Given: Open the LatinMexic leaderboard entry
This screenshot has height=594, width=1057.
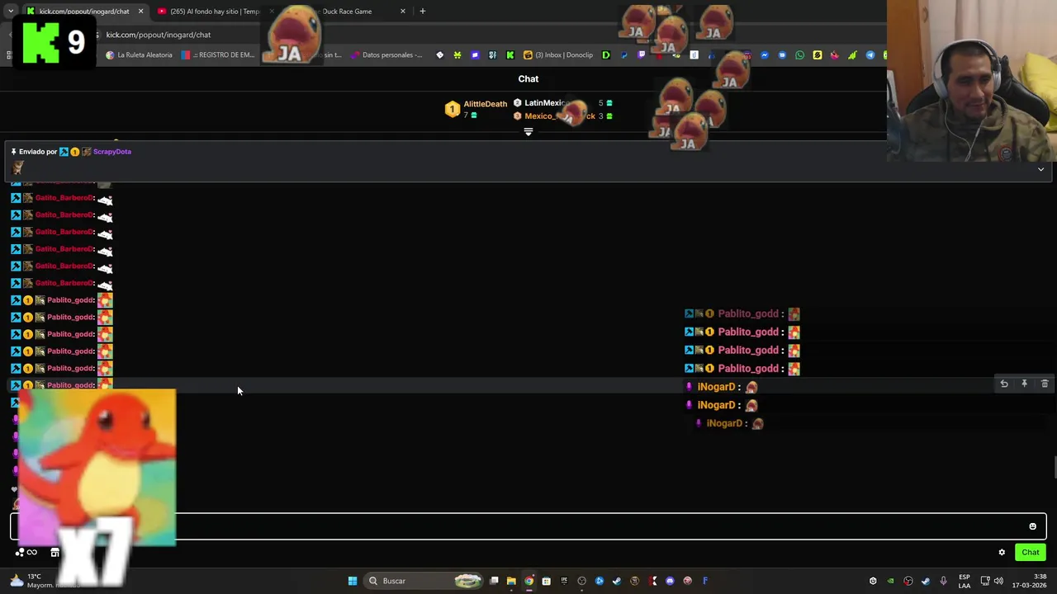Looking at the screenshot, I should click(x=547, y=103).
